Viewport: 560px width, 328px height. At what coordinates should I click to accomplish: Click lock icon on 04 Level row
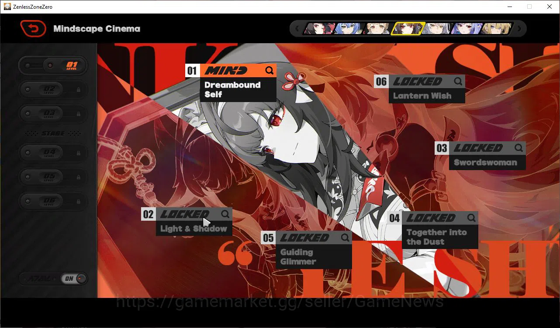click(79, 154)
